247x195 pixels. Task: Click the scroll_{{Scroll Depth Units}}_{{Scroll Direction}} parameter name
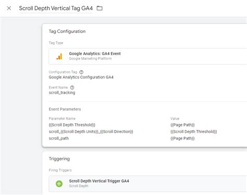pyautogui.click(x=91, y=132)
